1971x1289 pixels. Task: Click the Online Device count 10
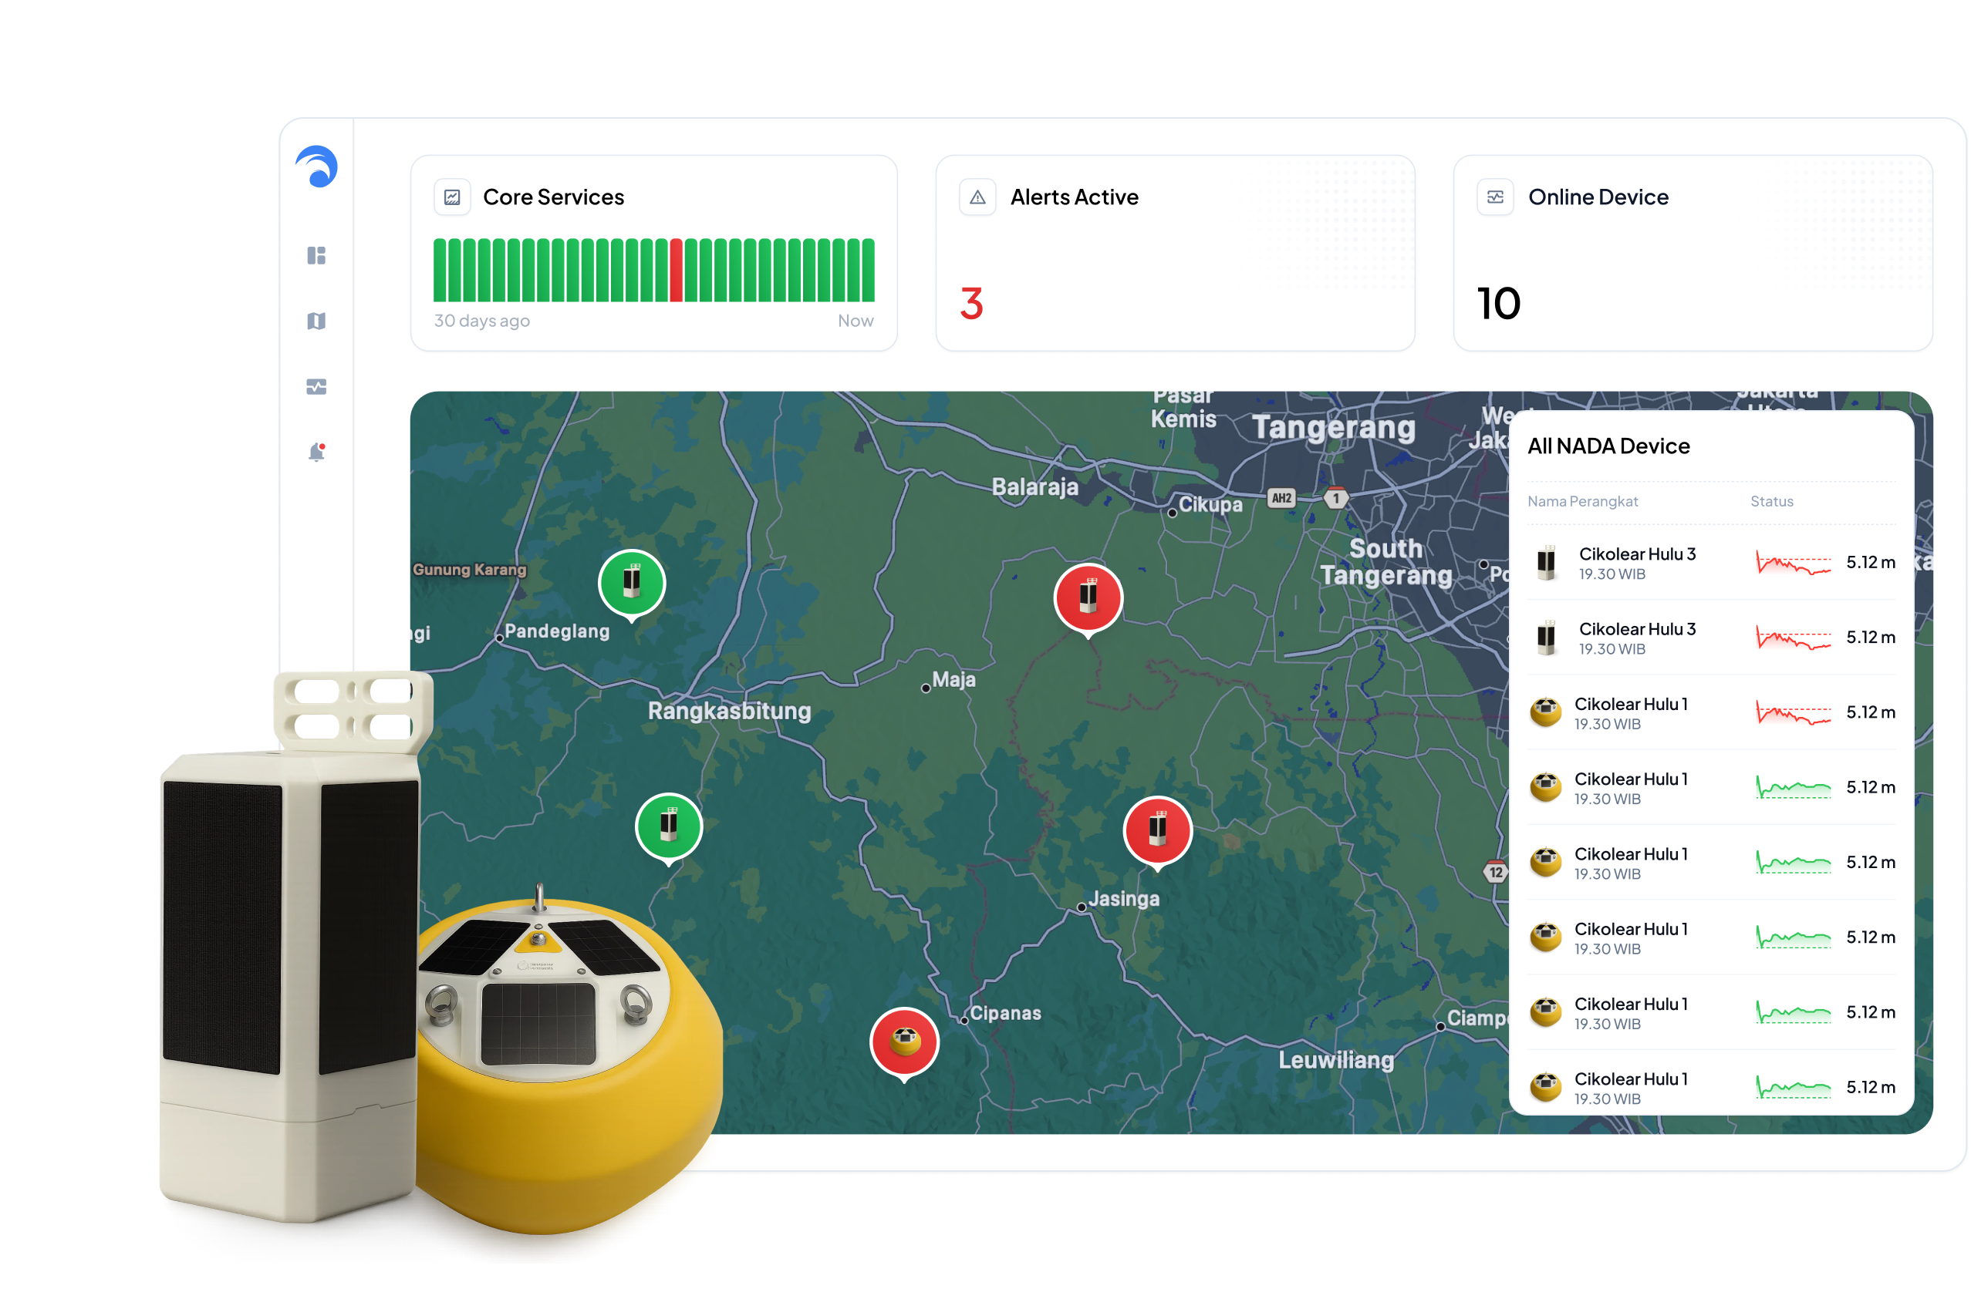1499,304
